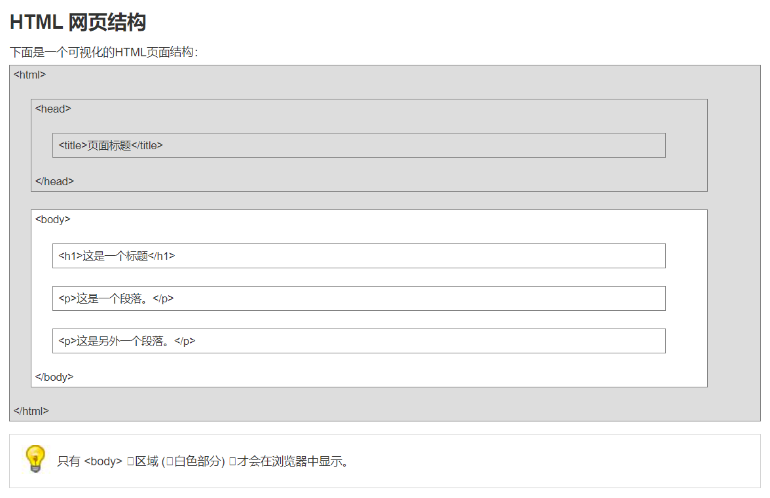The image size is (770, 498).
Task: Click the closing </head> tag text
Action: pos(54,181)
